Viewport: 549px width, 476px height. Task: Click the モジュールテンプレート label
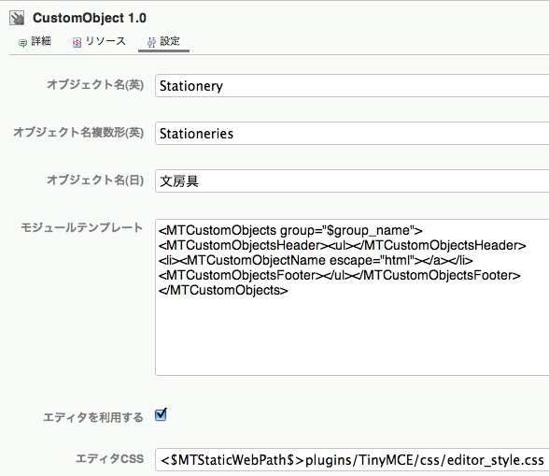tap(82, 227)
